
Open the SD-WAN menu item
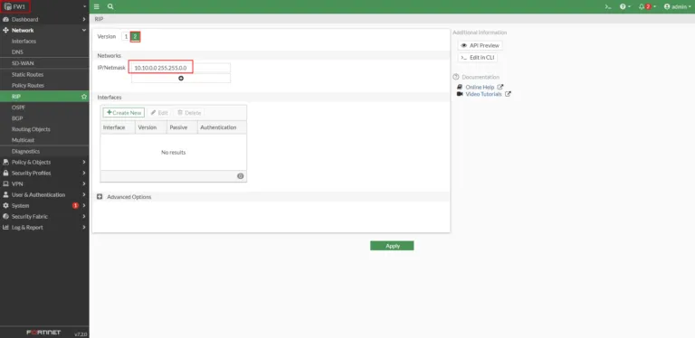[44, 63]
